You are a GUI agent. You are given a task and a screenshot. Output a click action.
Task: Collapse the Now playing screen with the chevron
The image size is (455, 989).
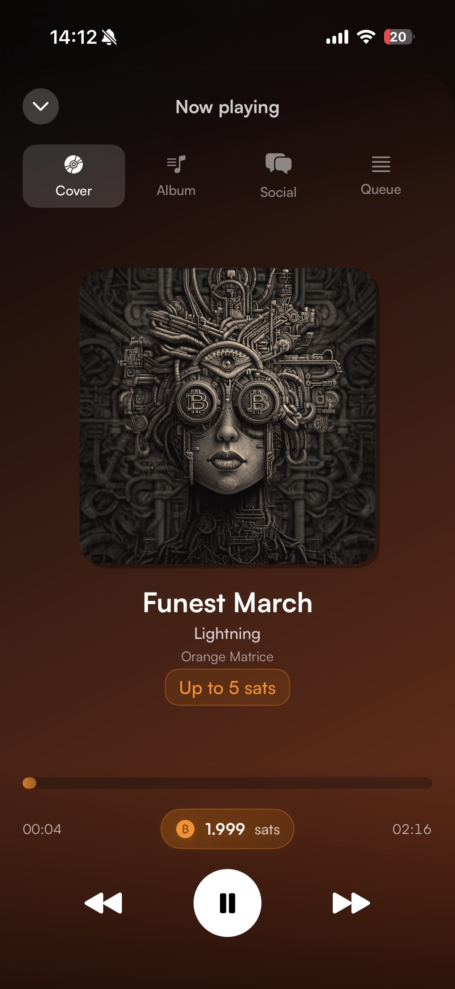coord(41,106)
